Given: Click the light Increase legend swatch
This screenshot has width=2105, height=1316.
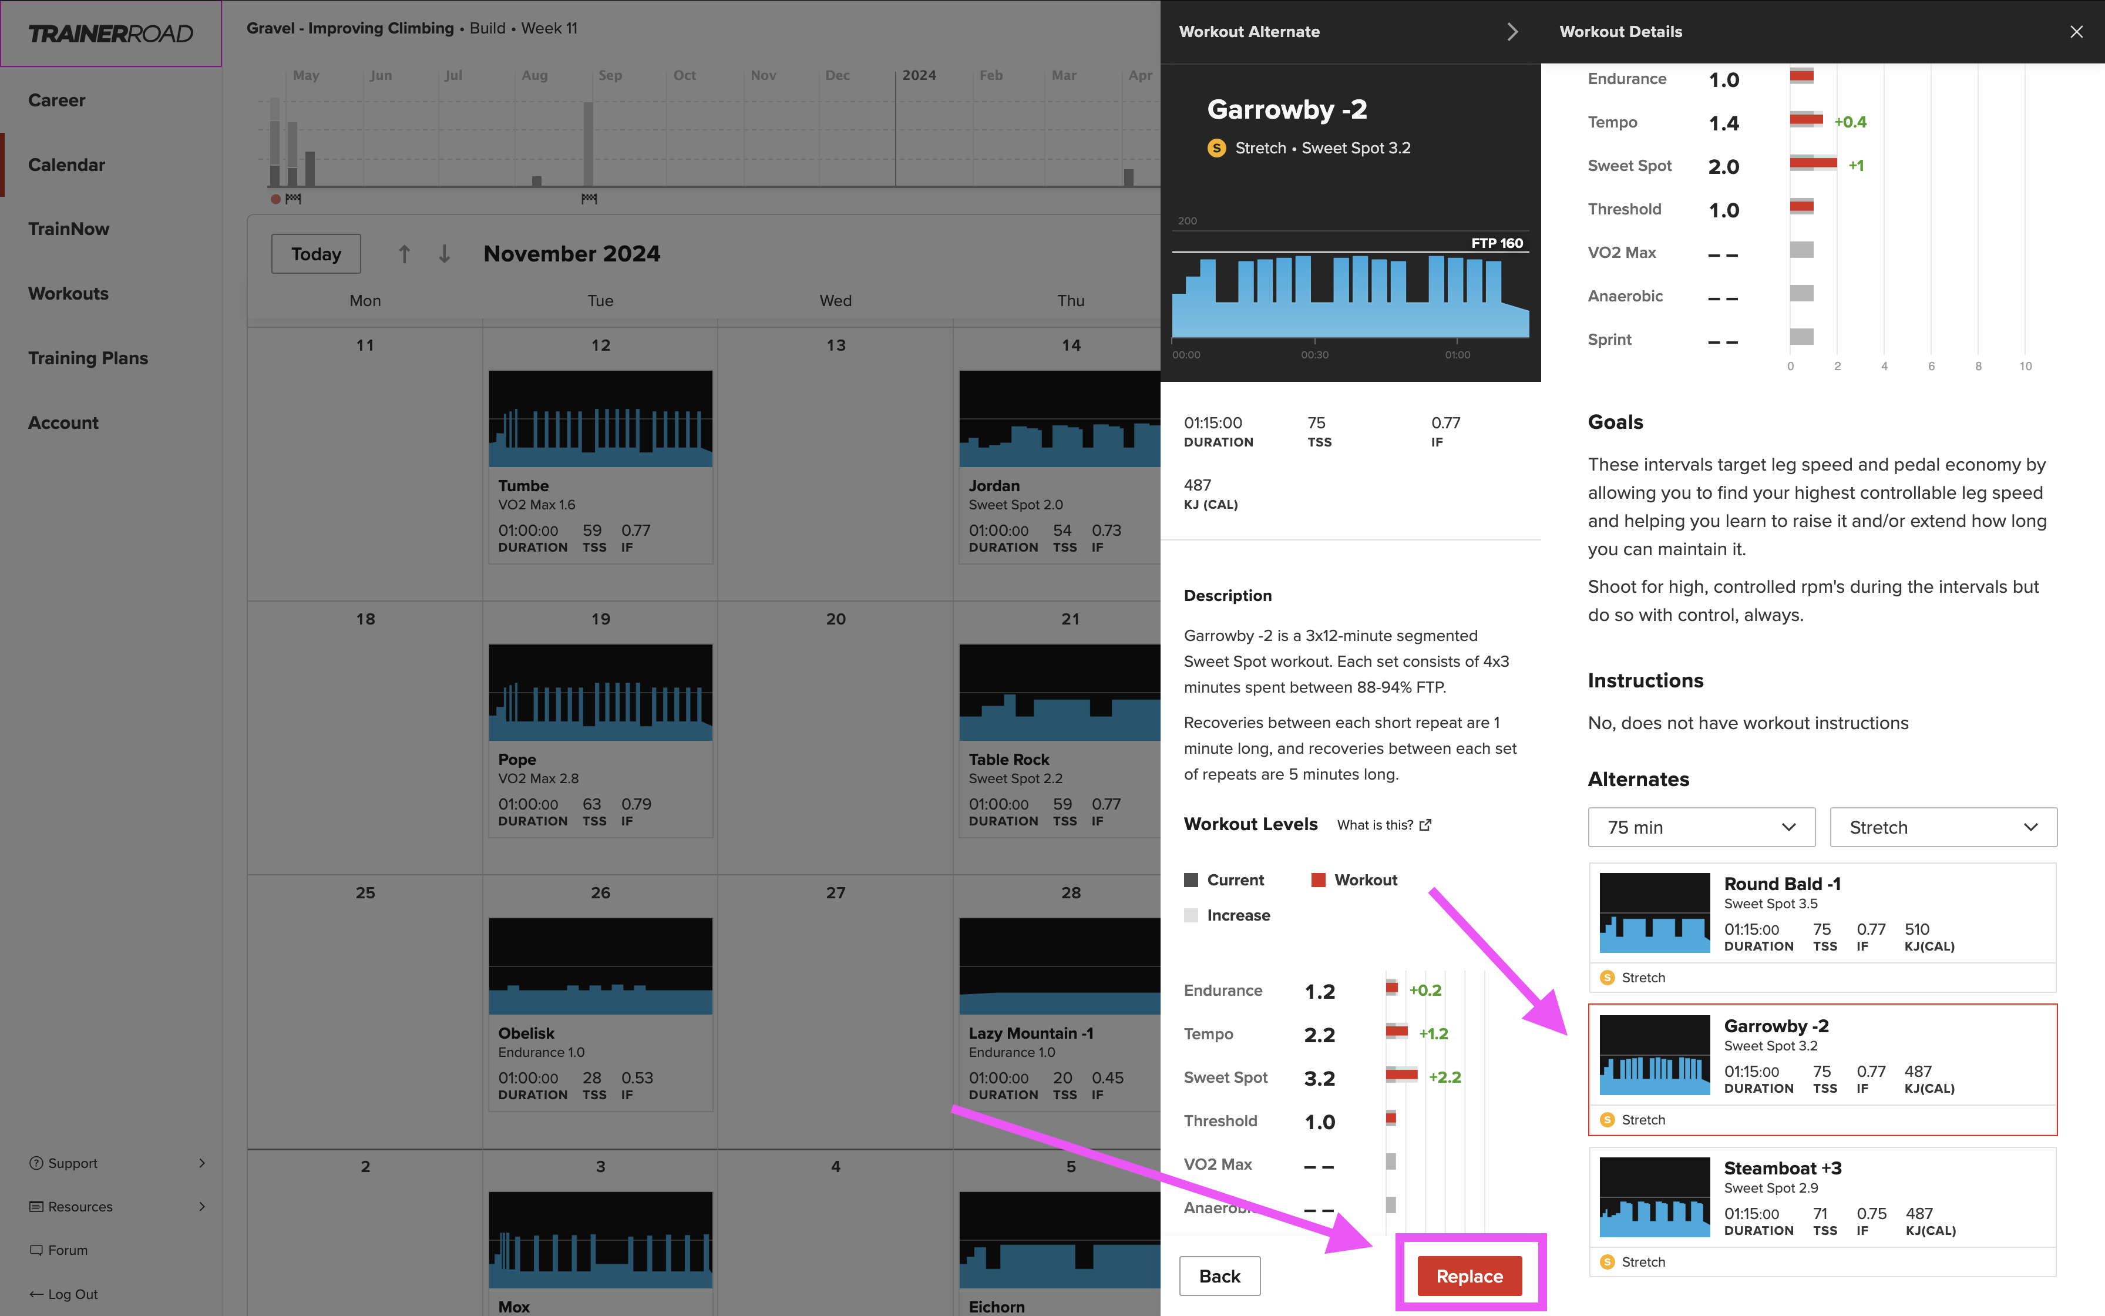Looking at the screenshot, I should tap(1191, 915).
